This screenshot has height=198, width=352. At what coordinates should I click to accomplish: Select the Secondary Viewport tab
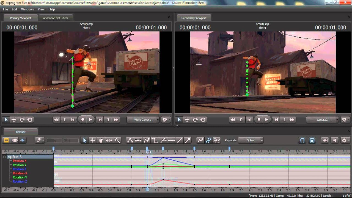tap(194, 18)
